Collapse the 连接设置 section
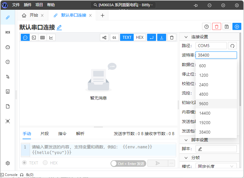 (x=186, y=37)
